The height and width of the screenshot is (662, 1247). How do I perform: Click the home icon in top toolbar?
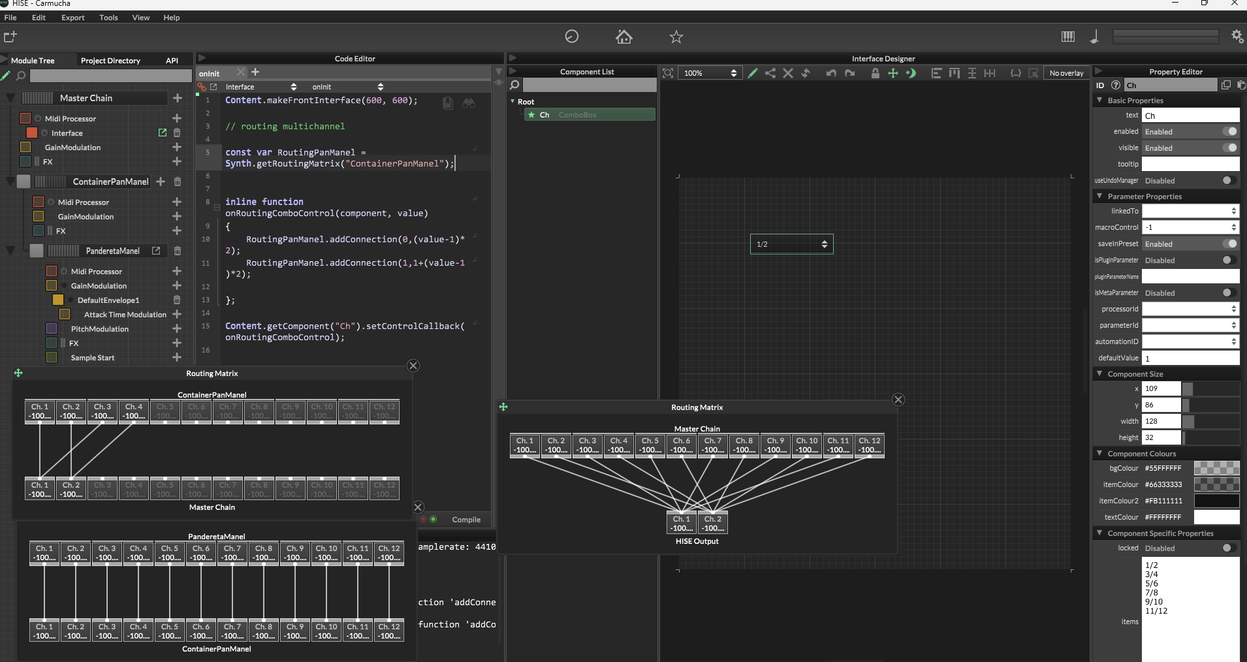[x=624, y=37]
